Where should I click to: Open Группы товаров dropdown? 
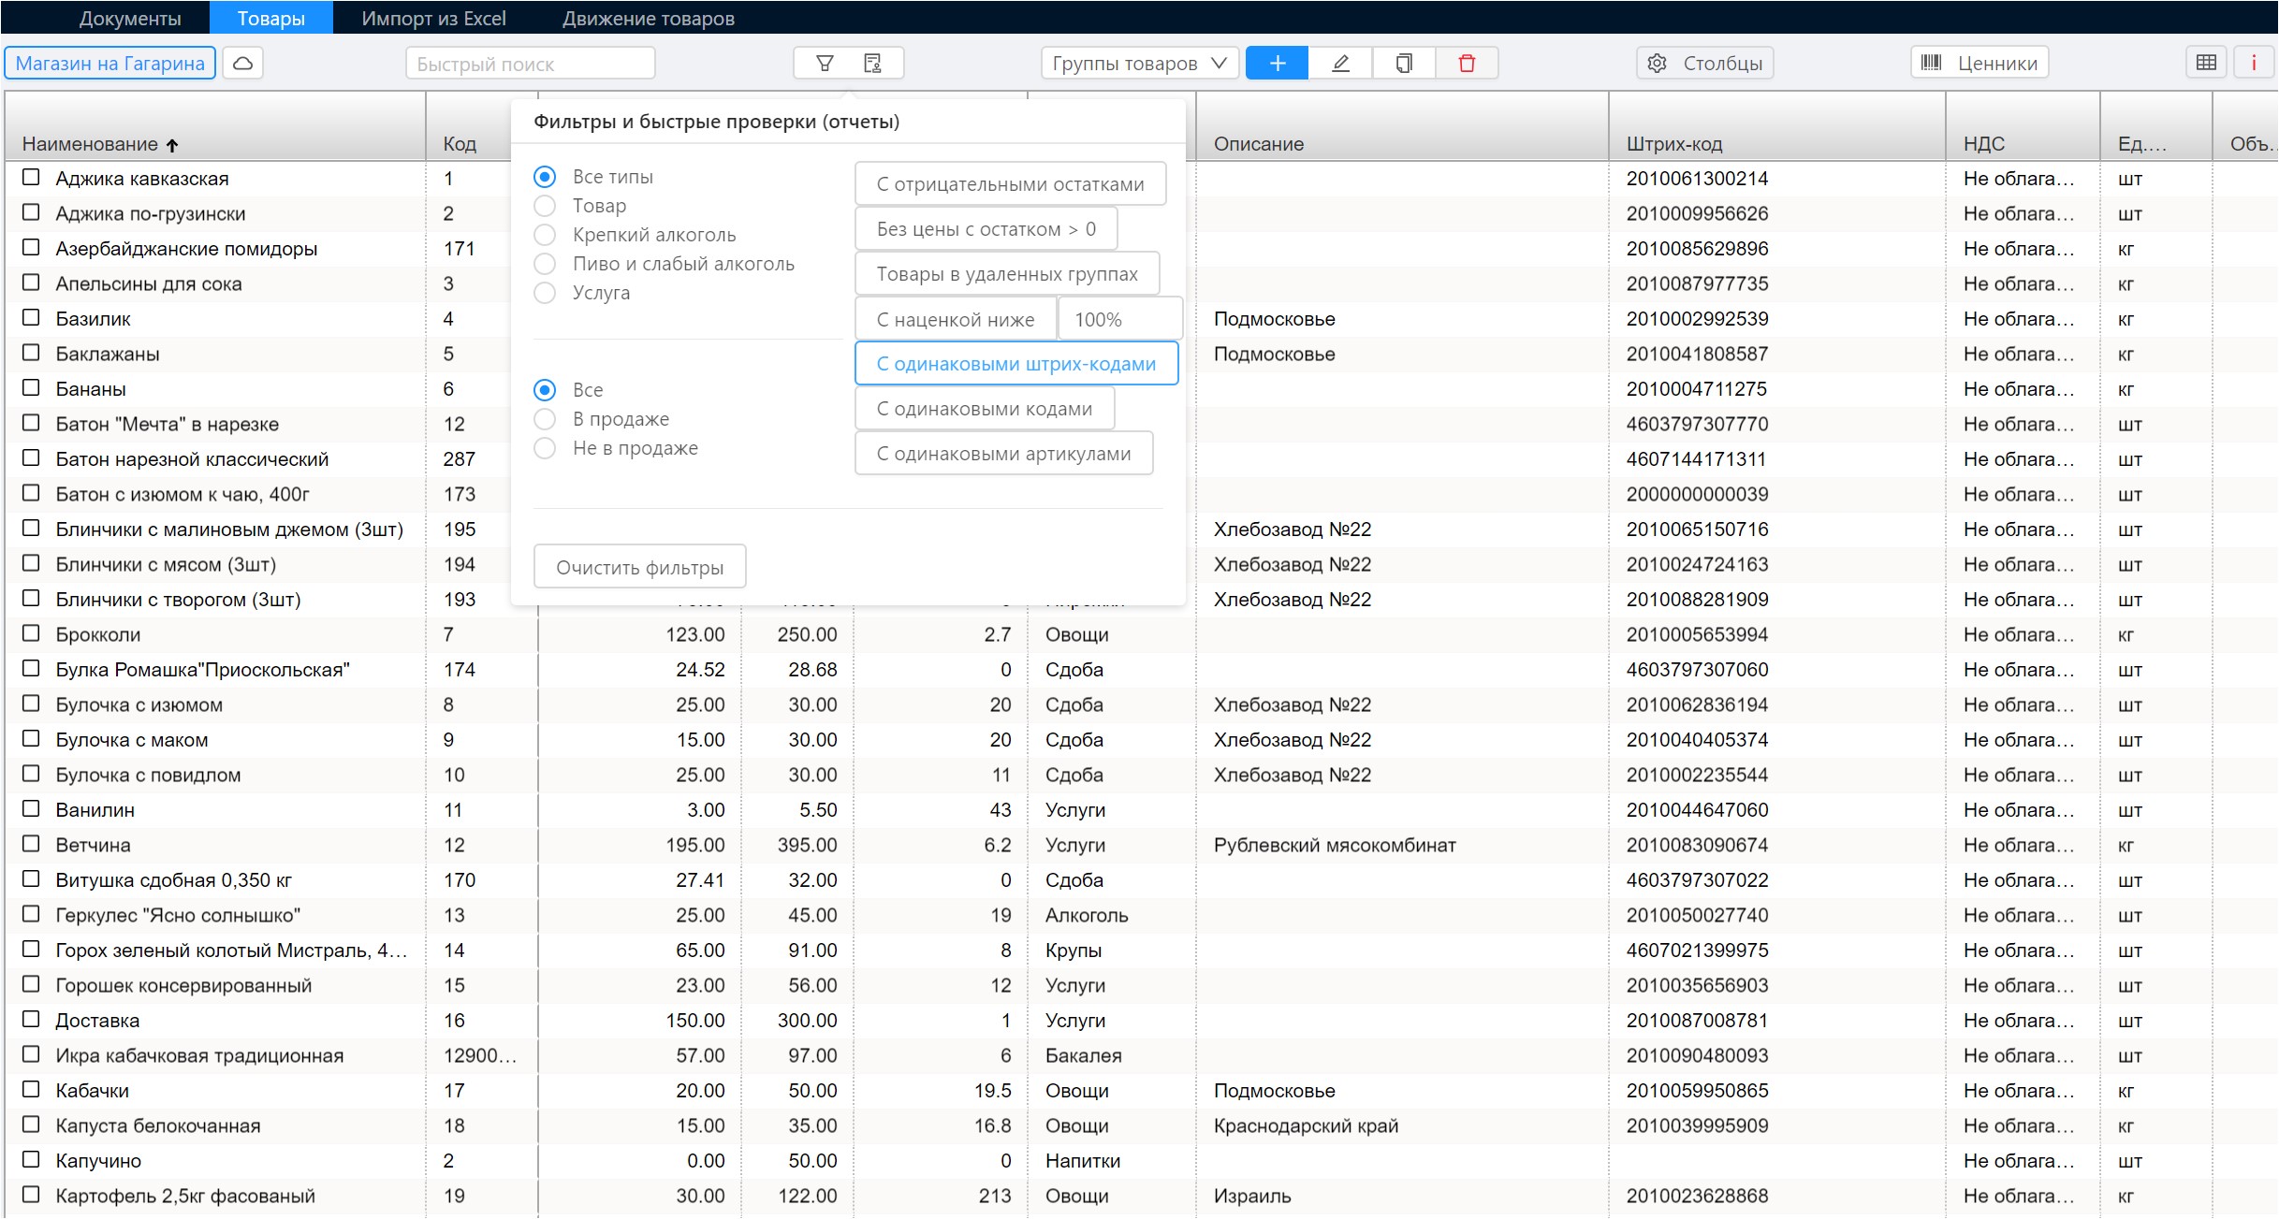tap(1139, 64)
